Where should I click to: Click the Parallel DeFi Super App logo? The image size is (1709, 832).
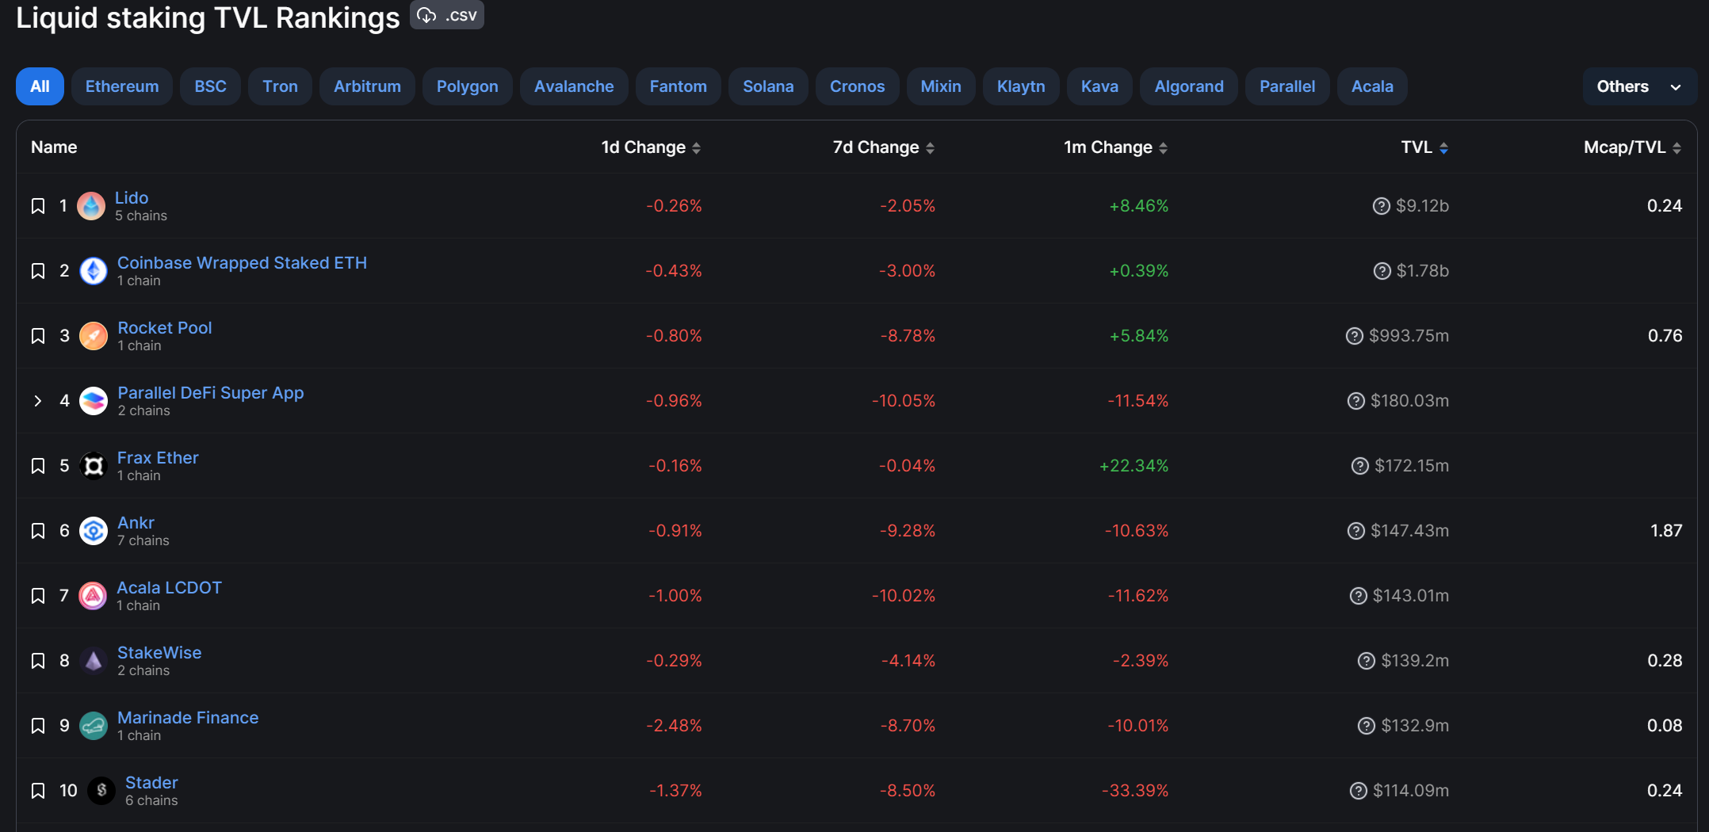coord(94,401)
